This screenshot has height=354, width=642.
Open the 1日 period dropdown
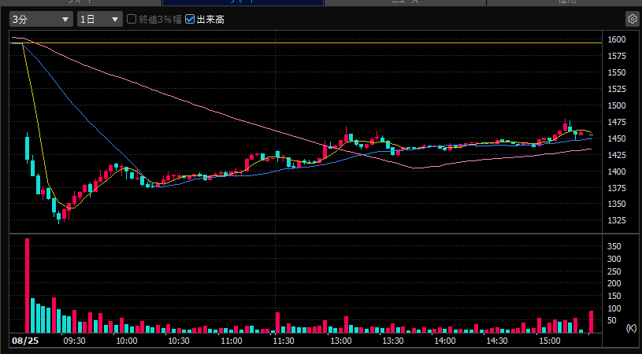100,19
